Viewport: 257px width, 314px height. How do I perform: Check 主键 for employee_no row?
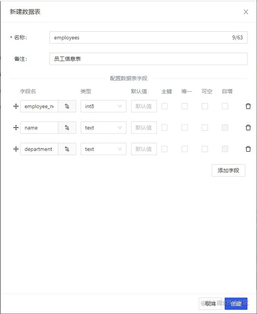click(x=164, y=106)
